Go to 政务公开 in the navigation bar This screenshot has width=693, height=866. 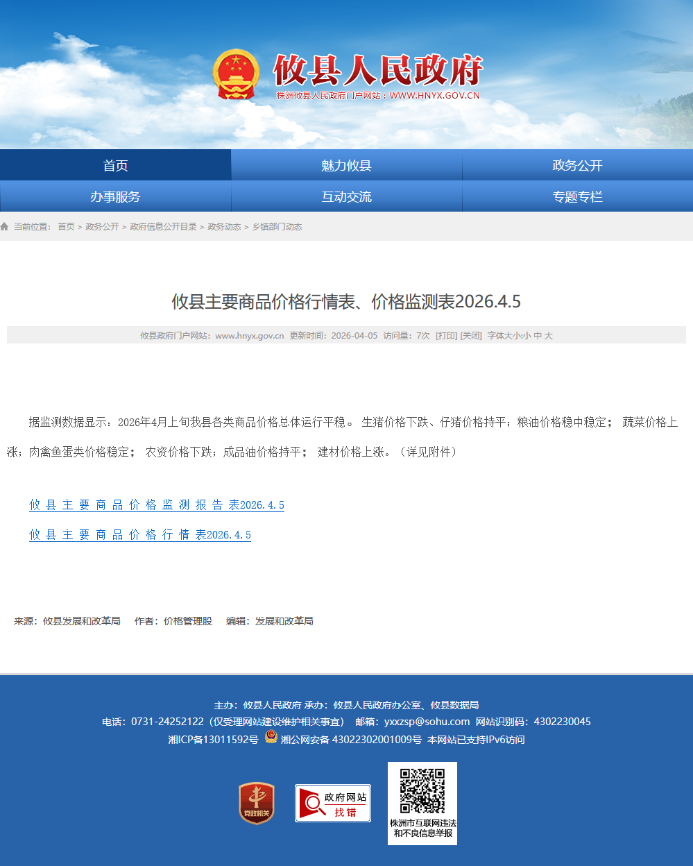pos(577,165)
